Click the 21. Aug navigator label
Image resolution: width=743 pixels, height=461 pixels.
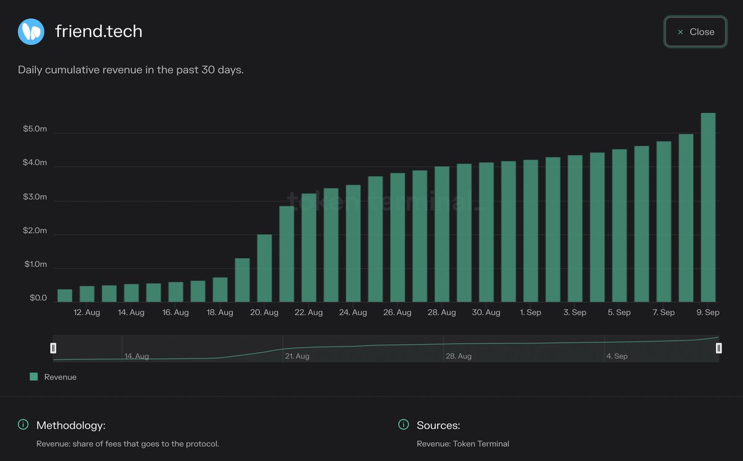297,356
